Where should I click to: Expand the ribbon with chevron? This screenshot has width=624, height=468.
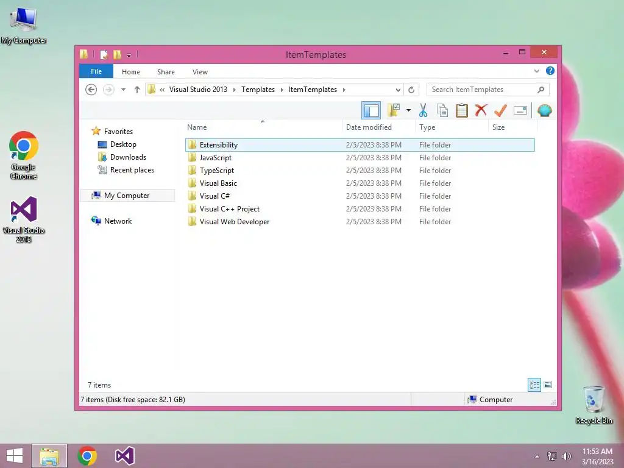(x=536, y=71)
